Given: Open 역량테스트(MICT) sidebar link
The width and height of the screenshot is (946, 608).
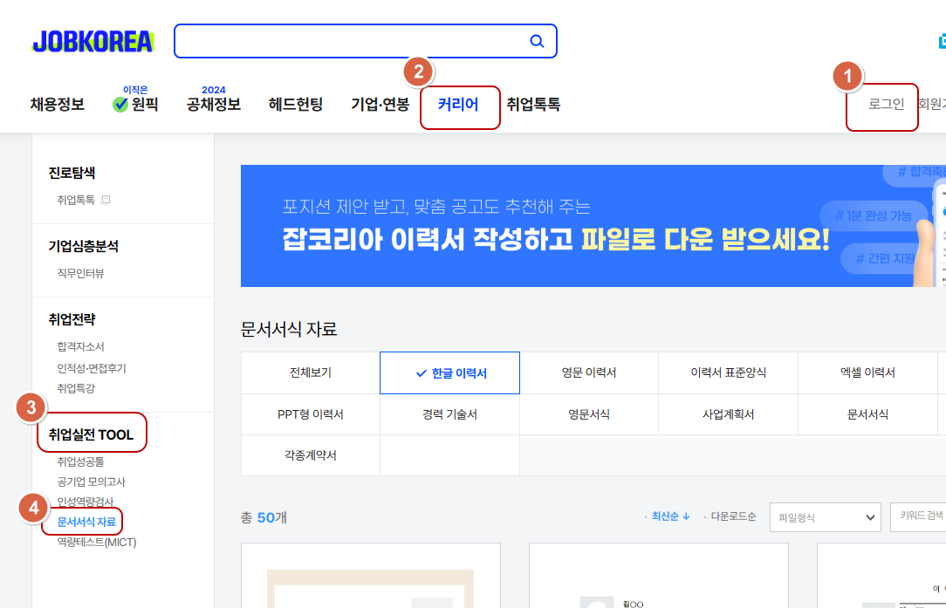Looking at the screenshot, I should [97, 542].
